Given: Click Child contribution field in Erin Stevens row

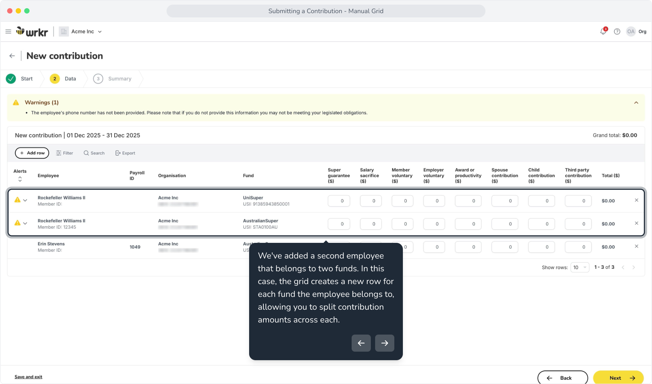Looking at the screenshot, I should click(x=541, y=247).
